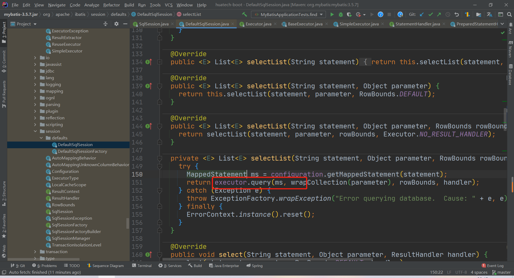Open Search Everywhere magnifier icon
514x278 pixels.
509,14
